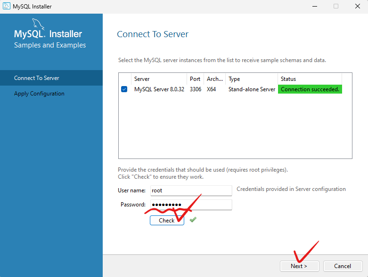
Task: Click the Cancel button
Action: pos(343,266)
